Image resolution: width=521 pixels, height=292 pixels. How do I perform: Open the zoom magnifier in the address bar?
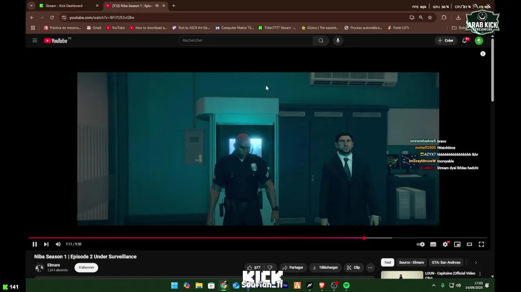click(x=421, y=17)
